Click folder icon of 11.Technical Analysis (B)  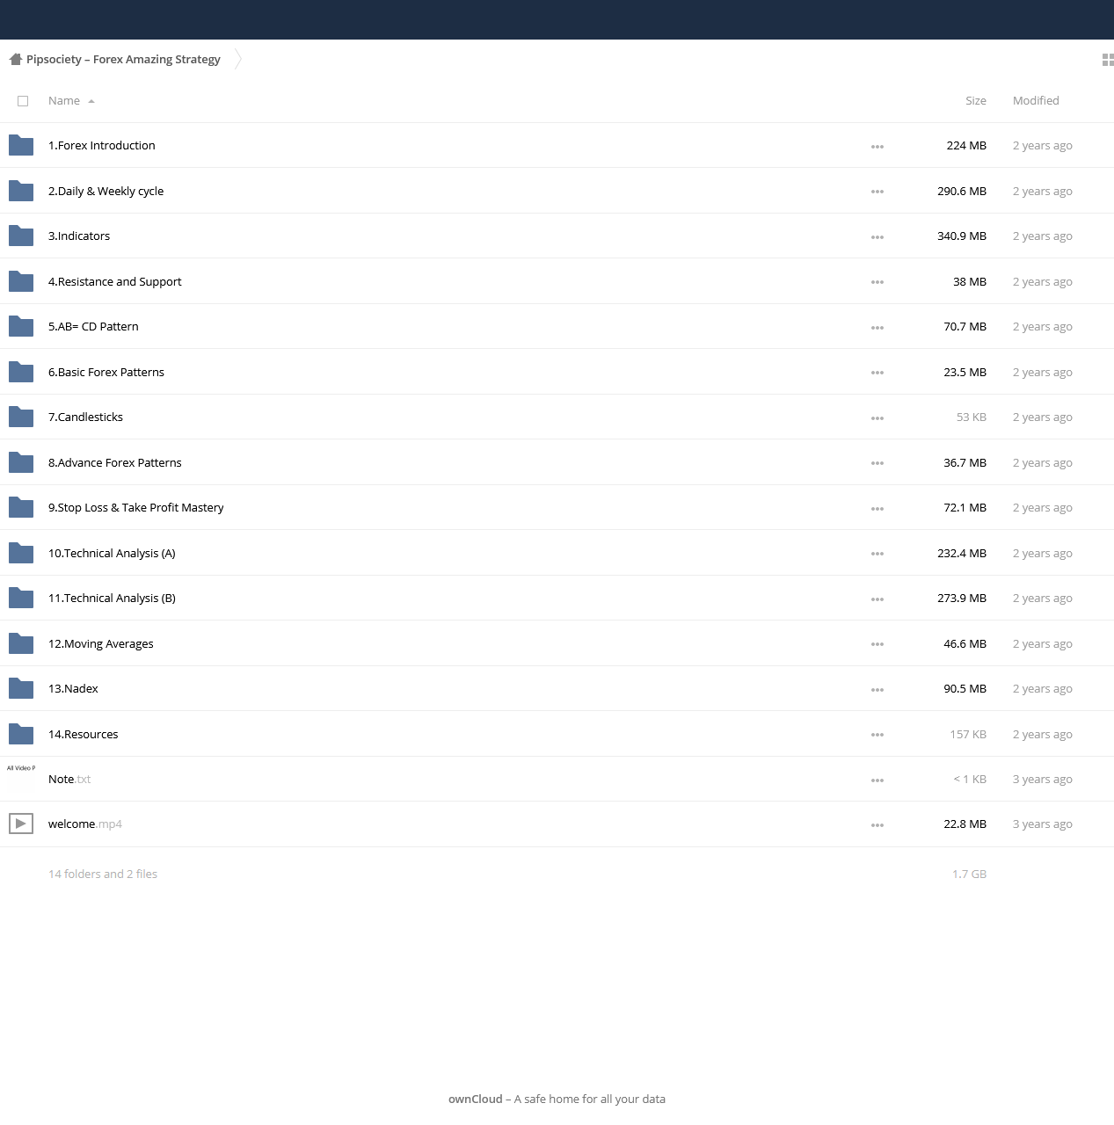[x=21, y=598]
